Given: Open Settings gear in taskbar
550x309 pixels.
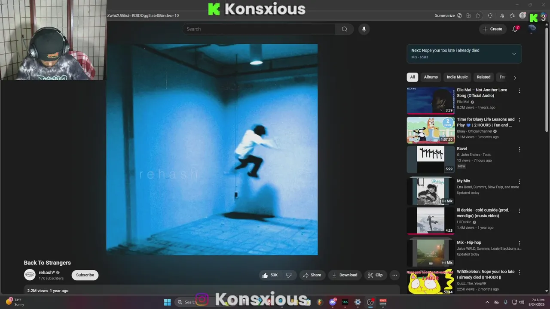Looking at the screenshot, I should 357,302.
